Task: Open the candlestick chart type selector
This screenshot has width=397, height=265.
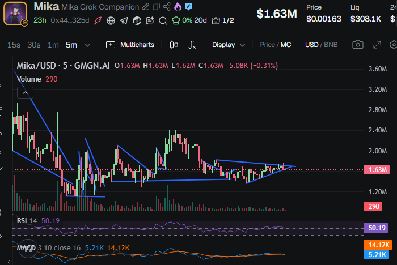Action: click(x=174, y=45)
